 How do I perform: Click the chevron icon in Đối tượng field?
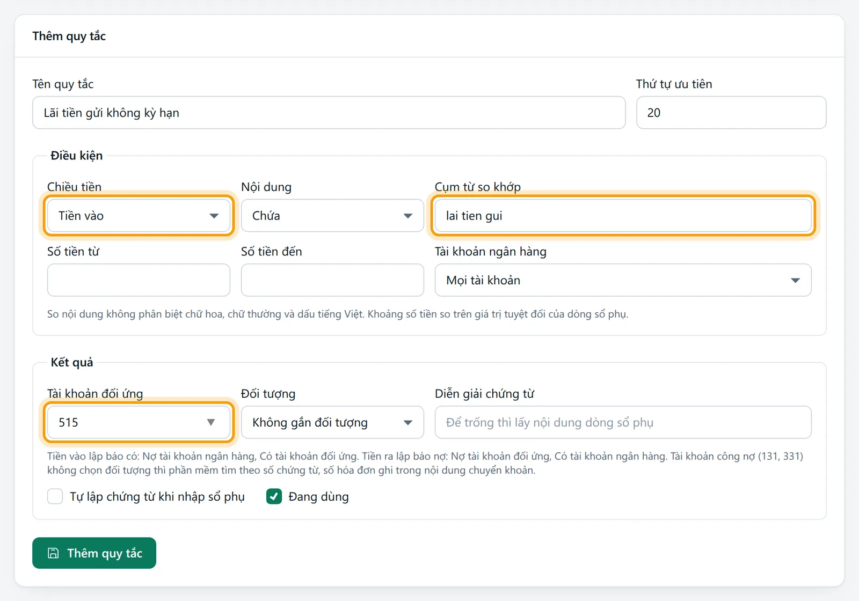pos(408,423)
